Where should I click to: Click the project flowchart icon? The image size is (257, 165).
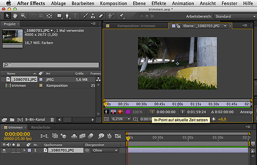[98, 79]
